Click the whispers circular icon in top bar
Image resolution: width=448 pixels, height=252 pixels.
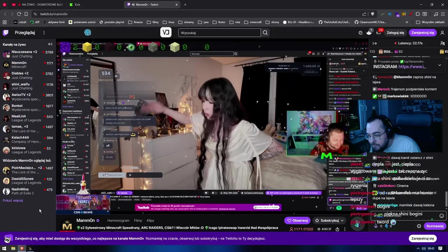pyautogui.click(x=360, y=33)
